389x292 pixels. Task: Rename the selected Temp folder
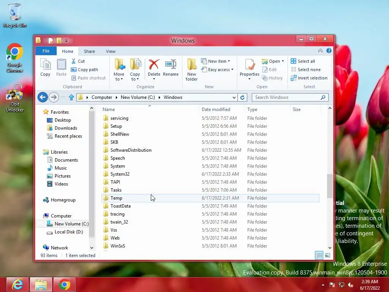click(171, 68)
